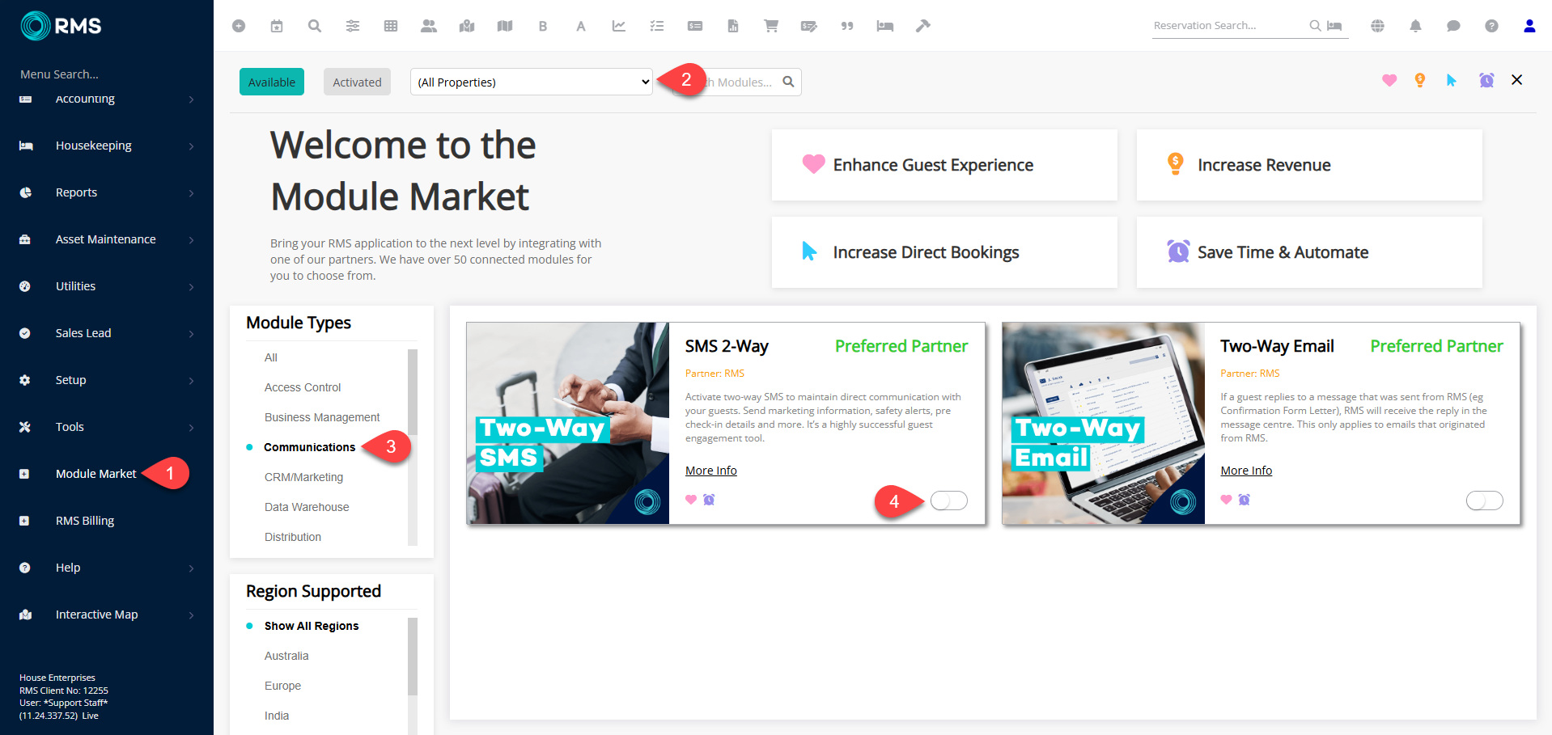This screenshot has width=1552, height=735.
Task: Filter by purple alarm clock icon
Action: tap(1486, 80)
